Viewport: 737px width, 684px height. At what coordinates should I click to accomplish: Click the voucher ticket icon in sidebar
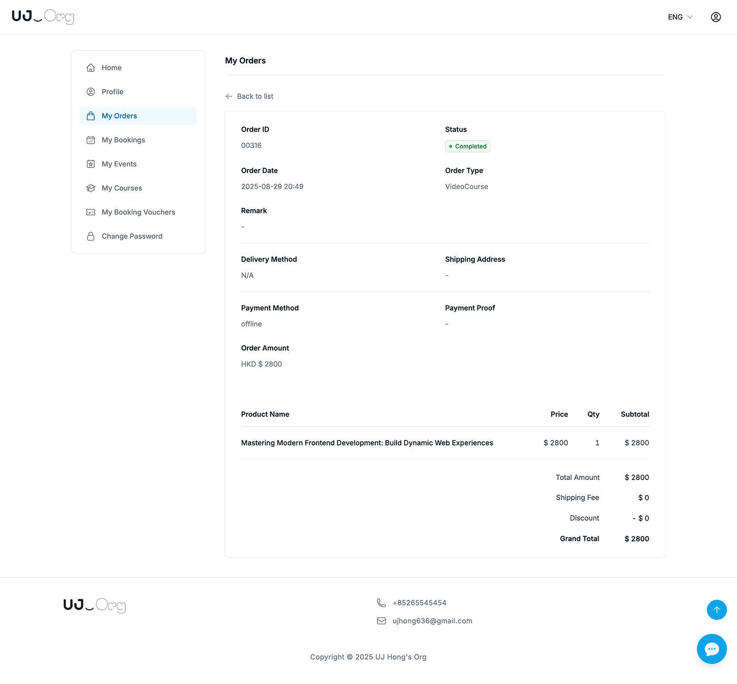pyautogui.click(x=91, y=212)
